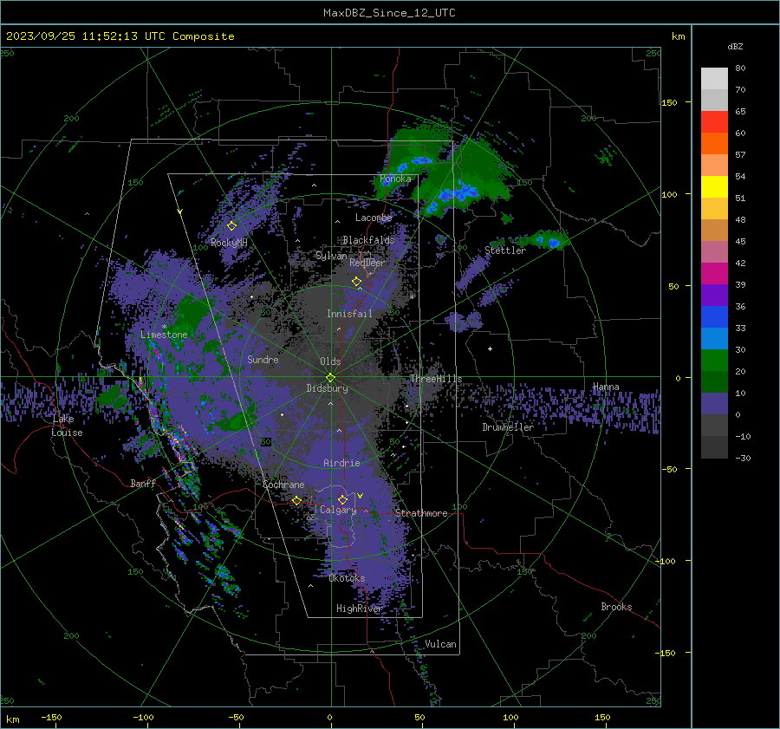Click the Drumheller label
The width and height of the screenshot is (780, 729).
click(507, 427)
